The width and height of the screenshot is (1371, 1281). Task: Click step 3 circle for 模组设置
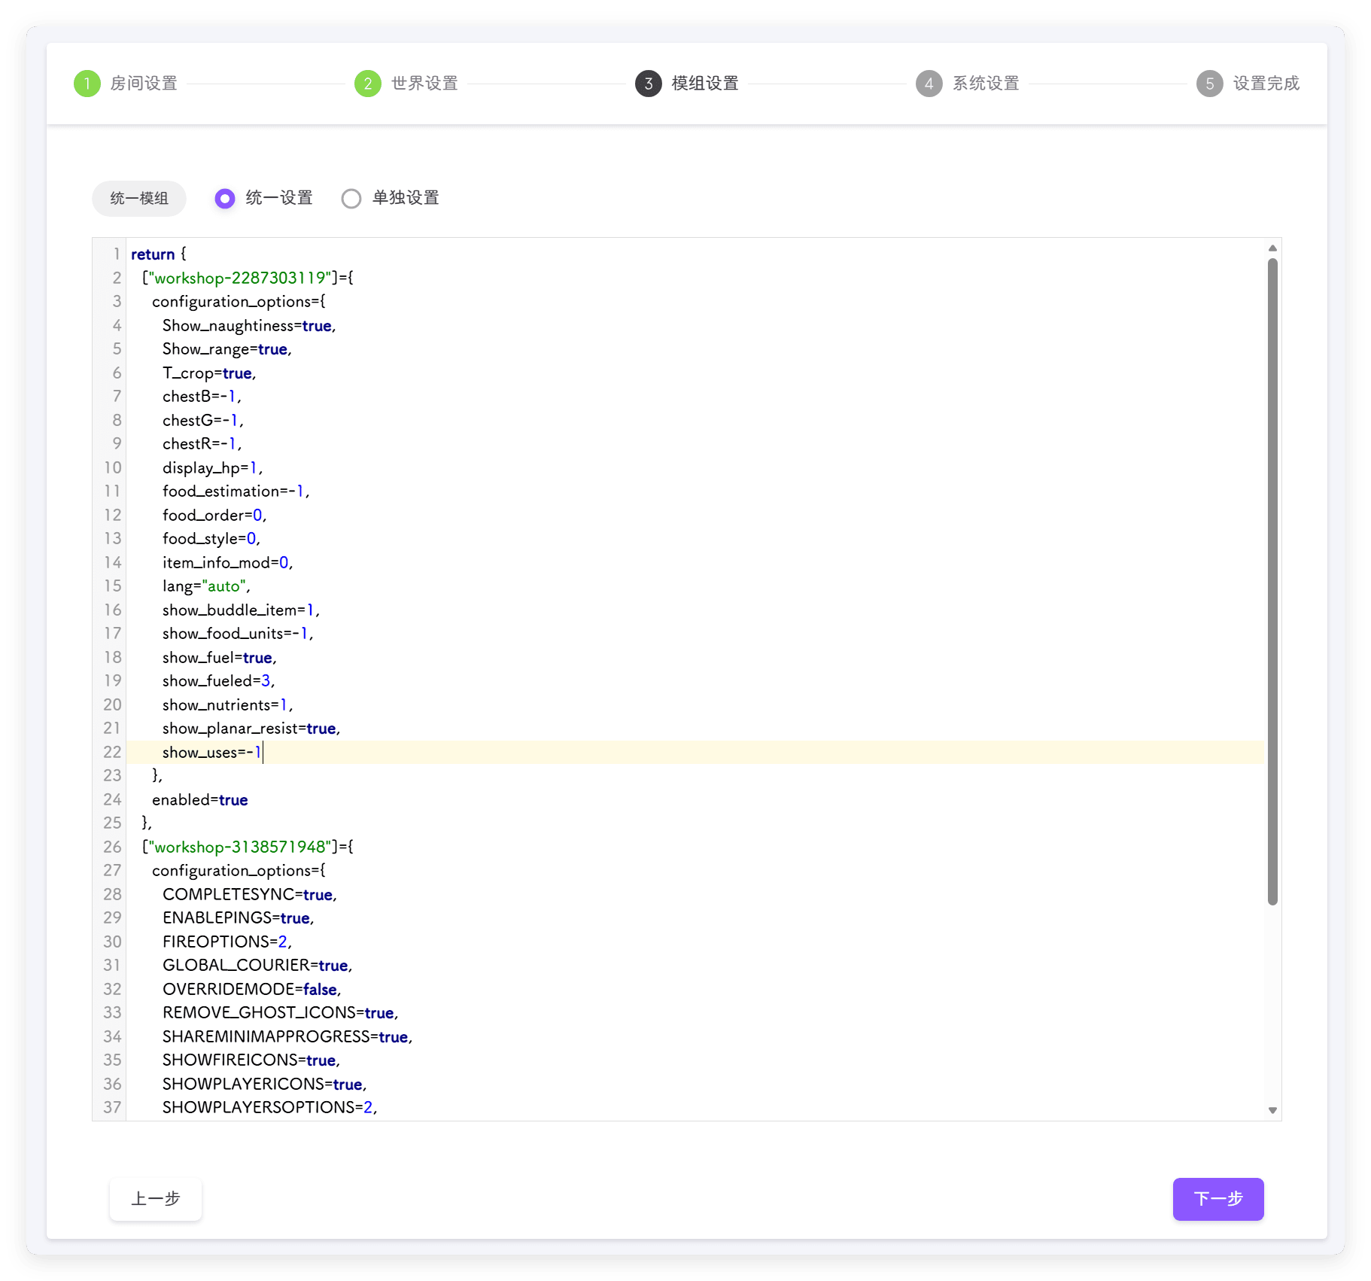point(649,84)
